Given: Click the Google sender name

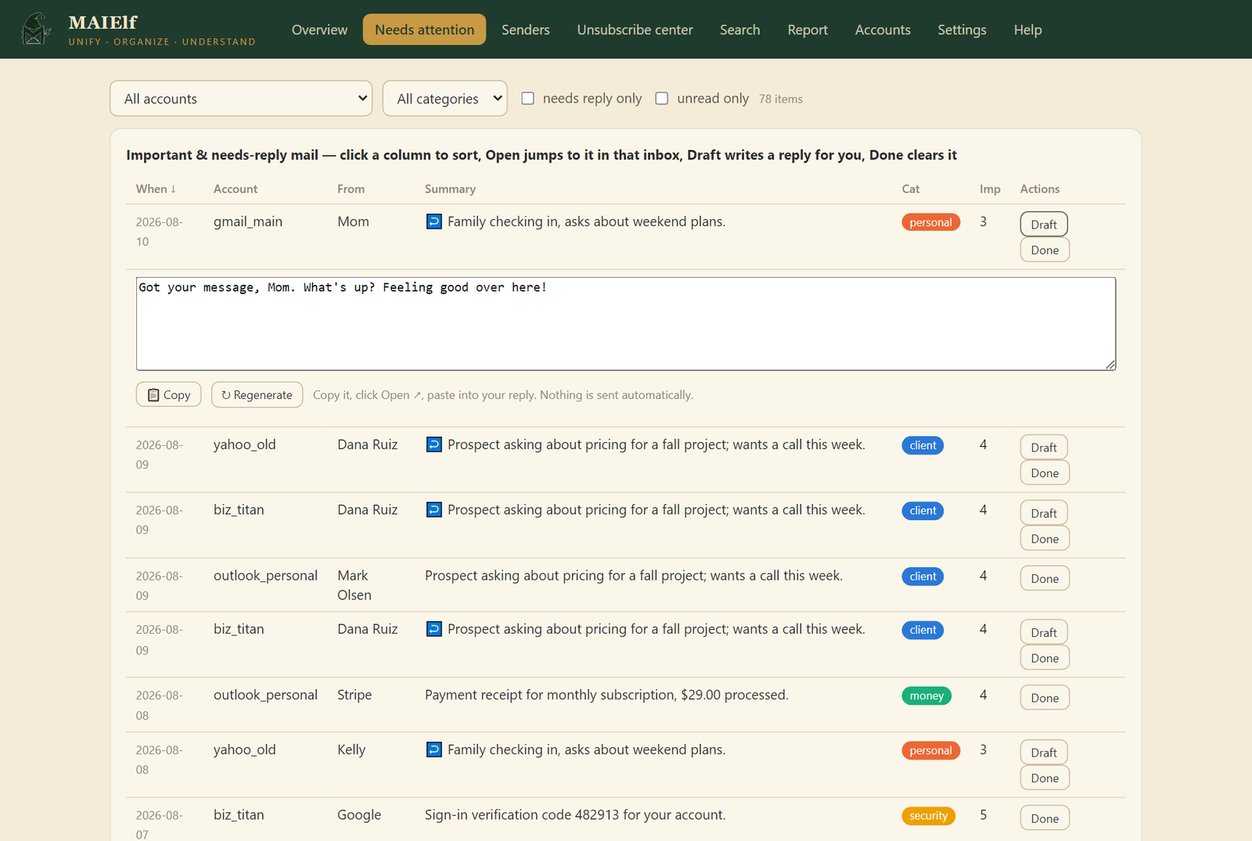Looking at the screenshot, I should [x=359, y=814].
